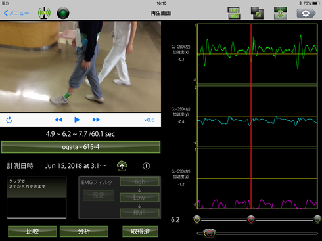The image size is (322, 241).
Task: Tap the red playback cursor line
Action: 251,116
